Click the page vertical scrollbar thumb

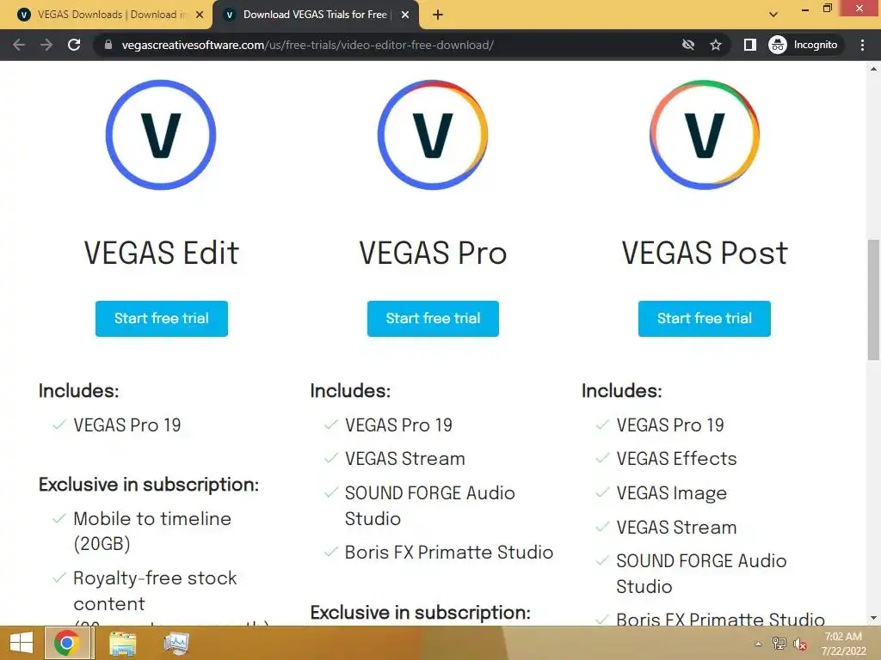[873, 300]
